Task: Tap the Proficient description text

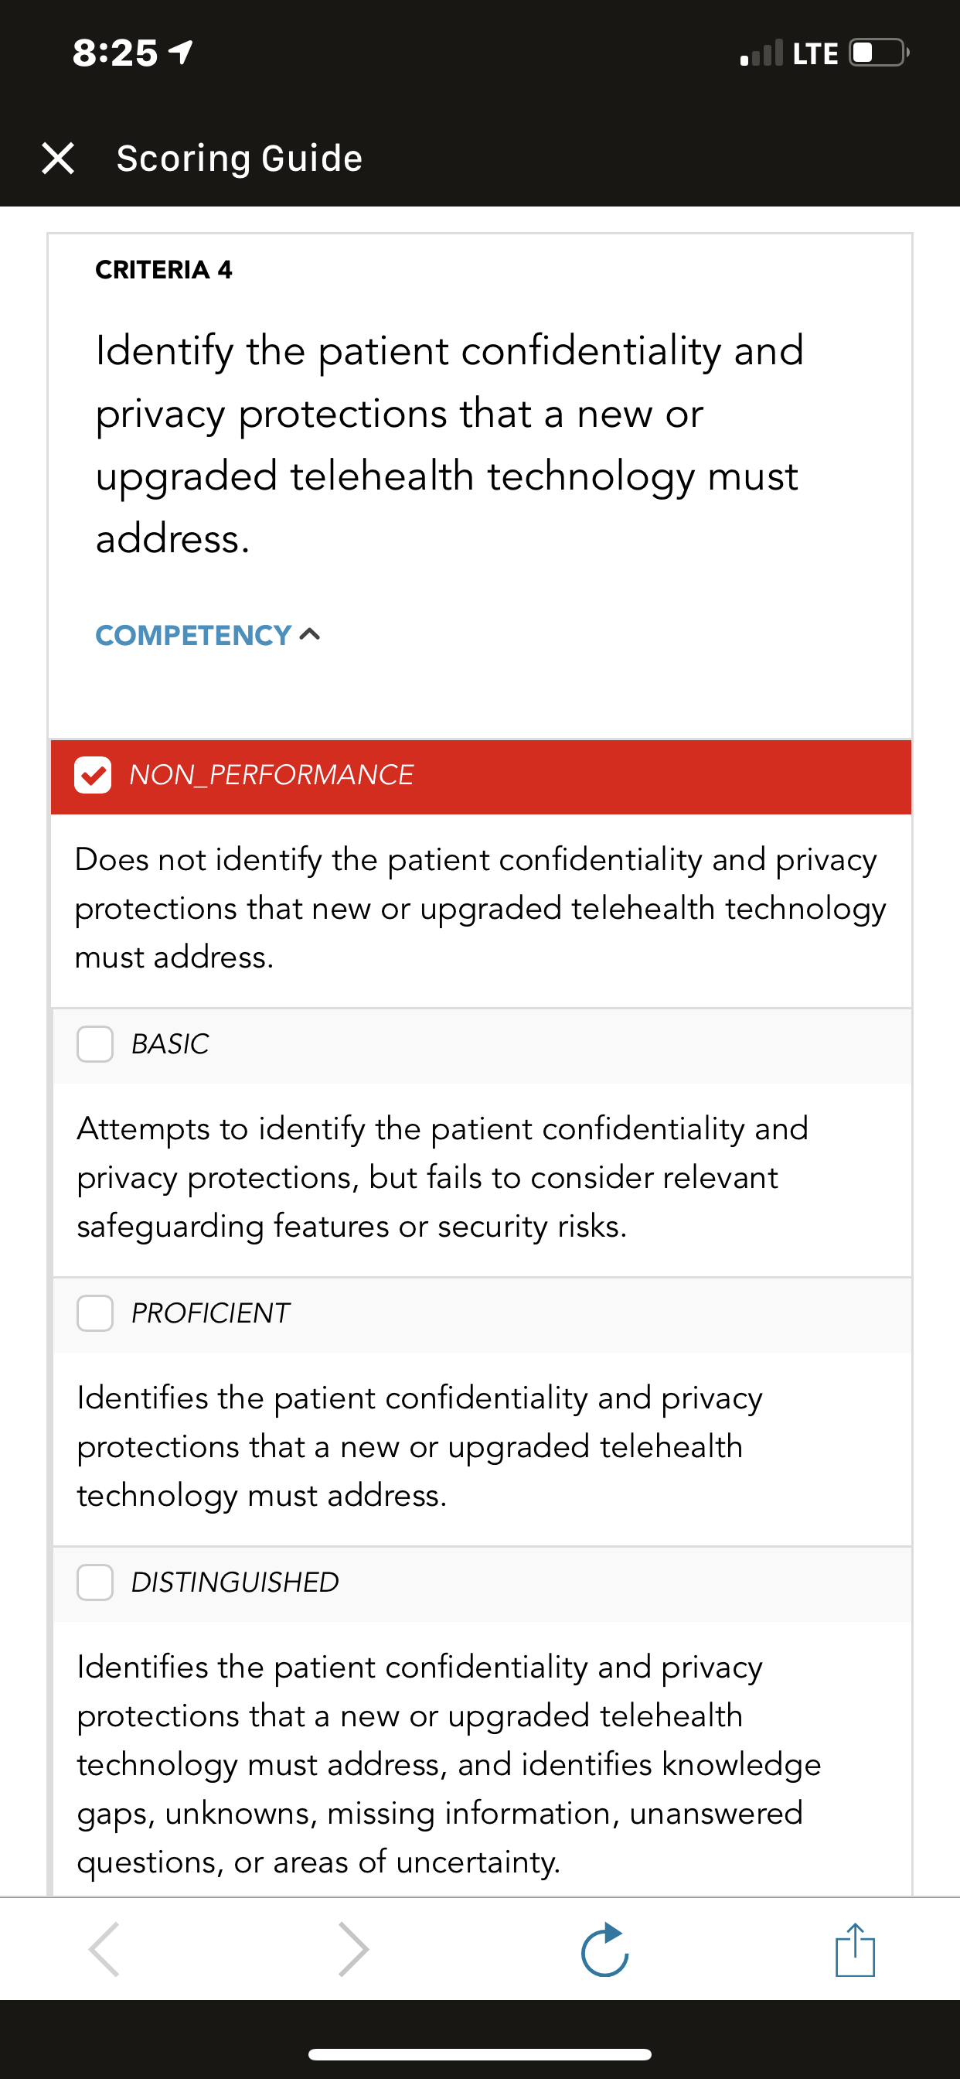Action: point(420,1446)
